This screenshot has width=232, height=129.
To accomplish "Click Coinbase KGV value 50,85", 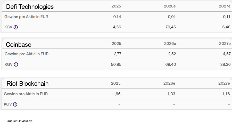I will coord(116,64).
